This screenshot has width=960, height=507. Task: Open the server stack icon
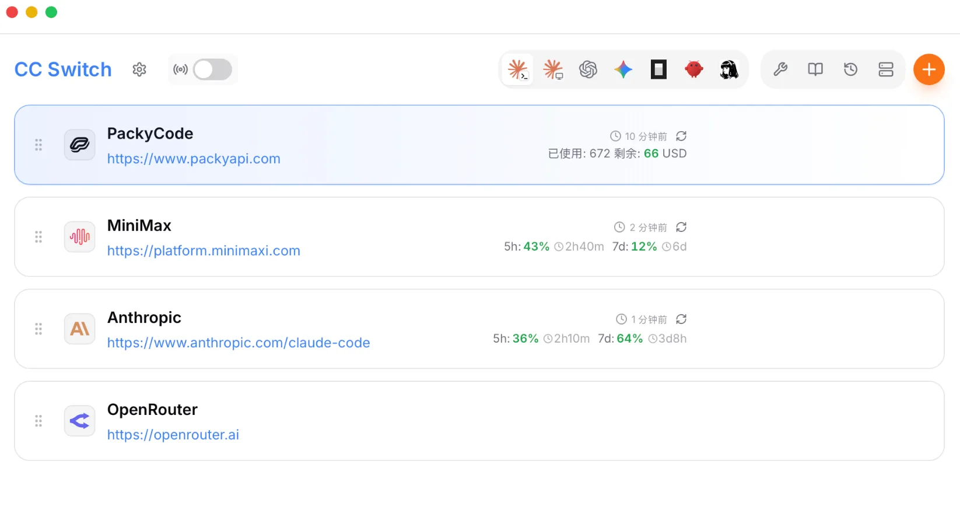(x=886, y=69)
